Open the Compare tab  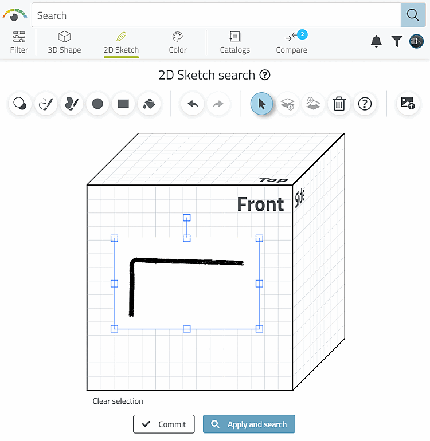[x=291, y=42]
